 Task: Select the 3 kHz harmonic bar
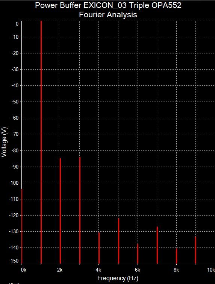click(80, 211)
